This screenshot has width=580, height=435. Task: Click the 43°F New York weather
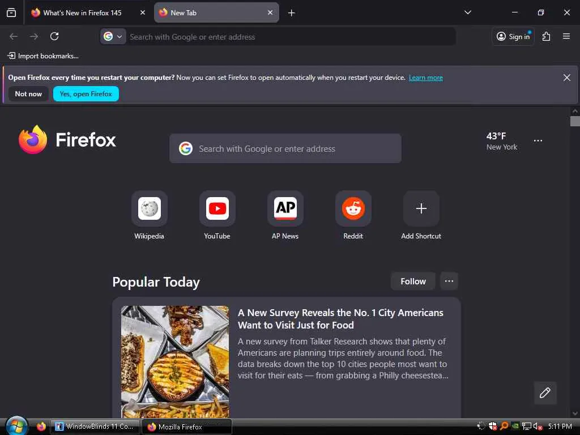pyautogui.click(x=501, y=141)
